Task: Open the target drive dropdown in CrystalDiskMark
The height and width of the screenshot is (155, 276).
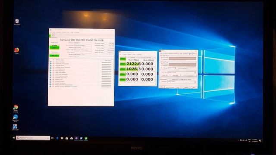Action: pos(147,57)
